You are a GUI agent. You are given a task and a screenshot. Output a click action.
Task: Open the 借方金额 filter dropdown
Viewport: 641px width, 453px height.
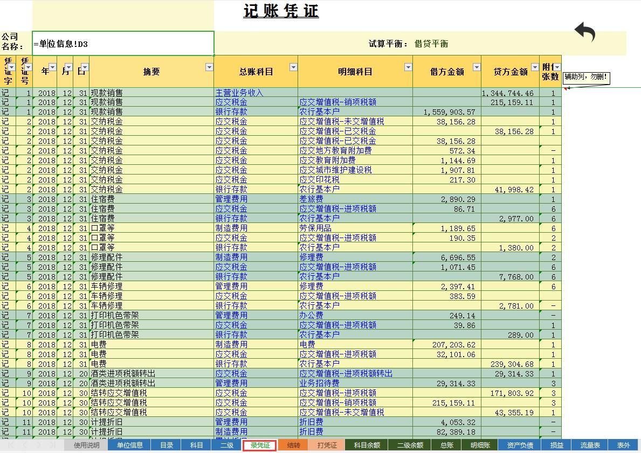point(476,67)
